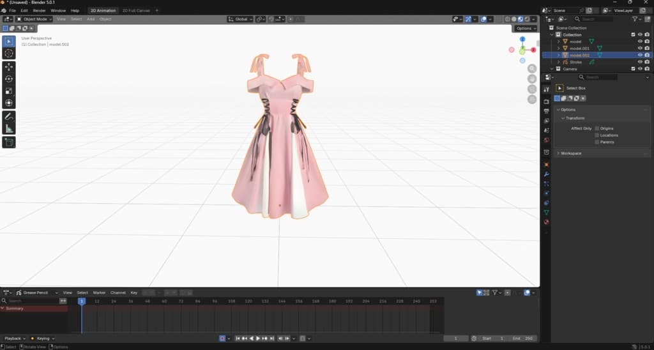Uncheck the Collection exclude checkbox
Image resolution: width=654 pixels, height=350 pixels.
pos(633,34)
